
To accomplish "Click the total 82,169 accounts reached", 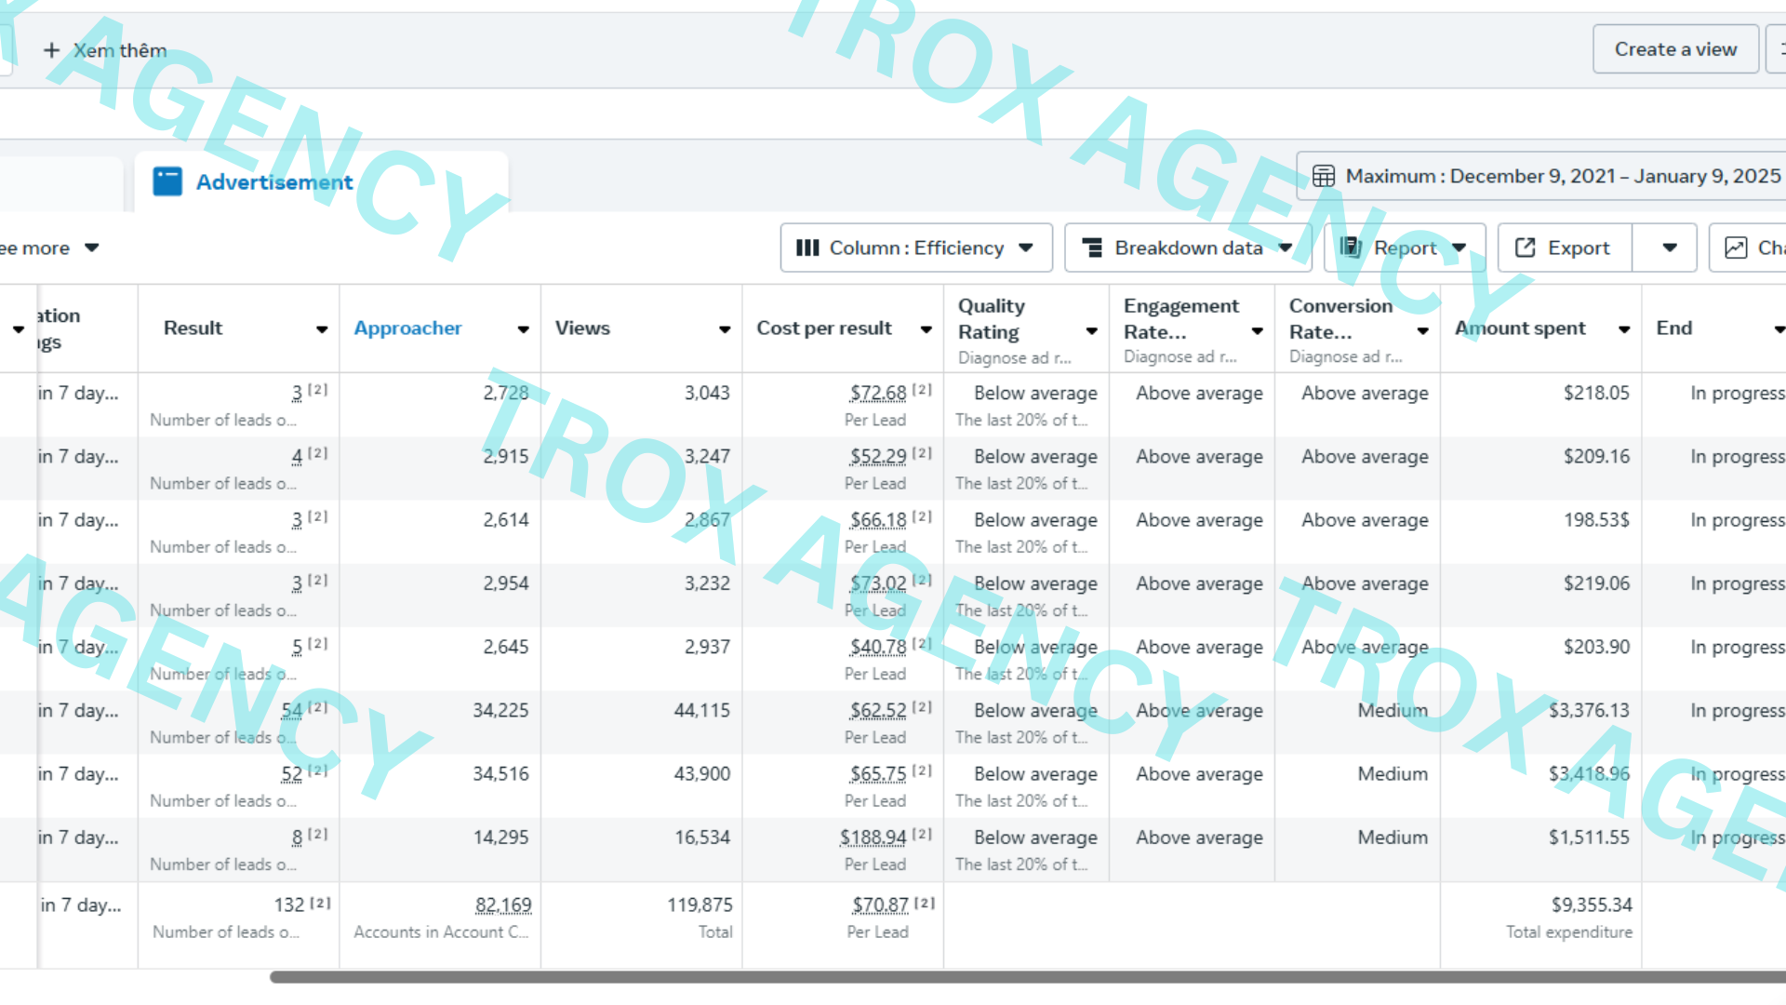I will (503, 904).
